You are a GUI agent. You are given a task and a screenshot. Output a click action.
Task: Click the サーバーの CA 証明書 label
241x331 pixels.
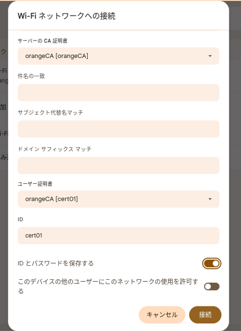click(x=43, y=41)
